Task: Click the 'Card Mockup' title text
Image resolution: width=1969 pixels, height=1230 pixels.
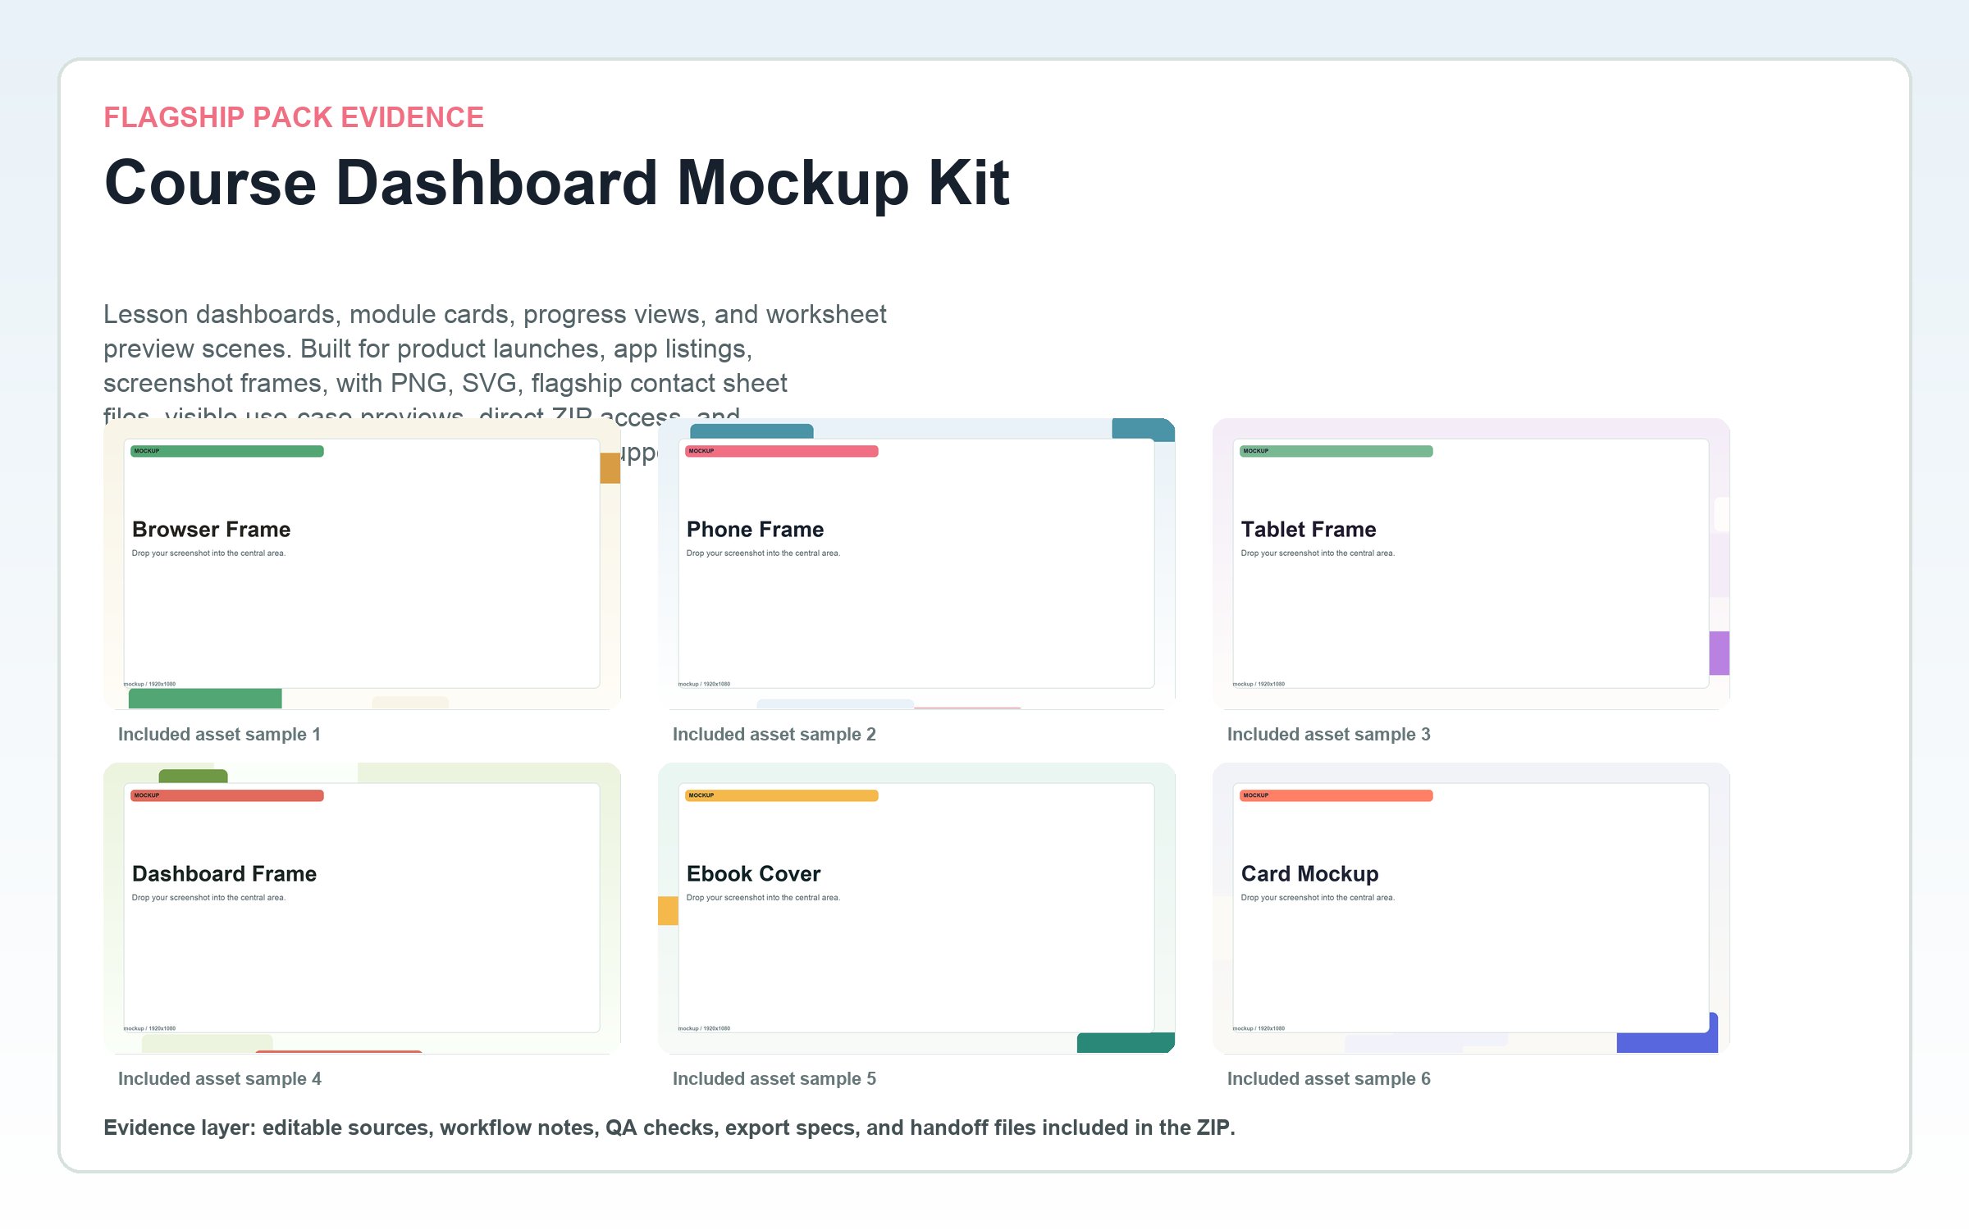Action: pos(1310,874)
